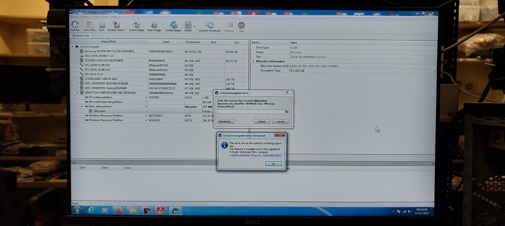Select the DFL SATA1 device icon

coord(81,69)
